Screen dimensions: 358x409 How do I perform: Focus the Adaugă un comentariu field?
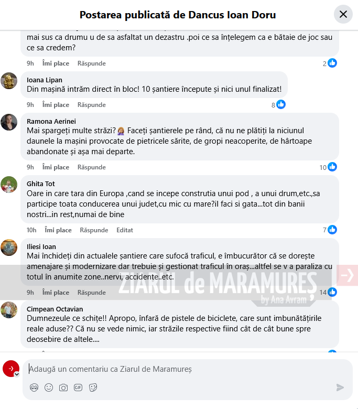tap(188, 369)
